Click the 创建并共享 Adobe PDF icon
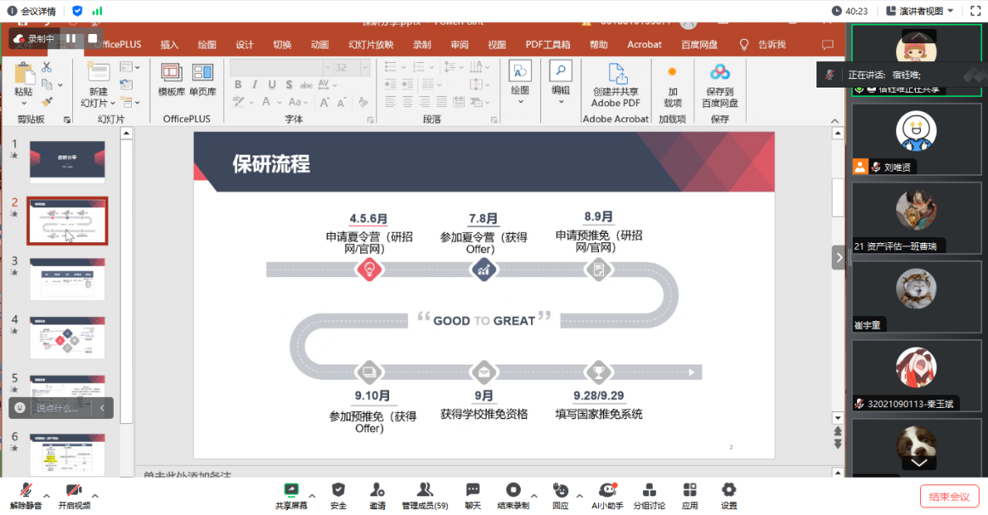This screenshot has height=515, width=988. pos(614,81)
